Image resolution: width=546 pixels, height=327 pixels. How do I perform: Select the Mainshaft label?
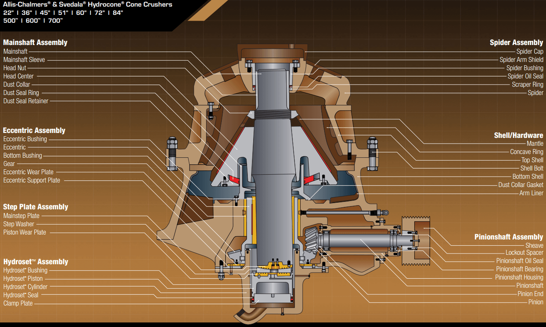[x=15, y=52]
